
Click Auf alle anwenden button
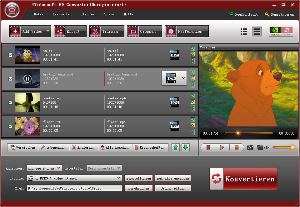[173, 178]
